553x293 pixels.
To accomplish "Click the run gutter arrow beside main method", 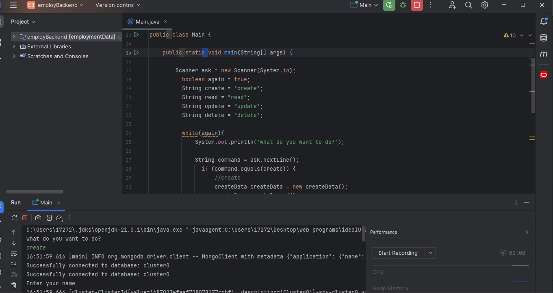I will point(137,52).
